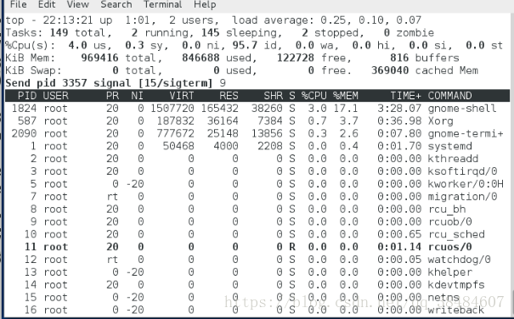514x319 pixels.
Task: Click PID 2090 in the process list
Action: click(24, 134)
